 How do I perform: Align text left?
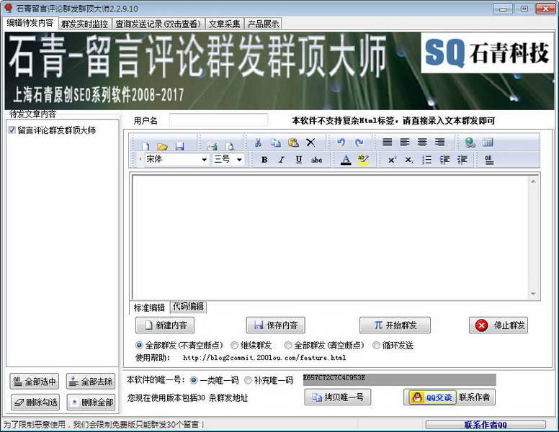[405, 143]
